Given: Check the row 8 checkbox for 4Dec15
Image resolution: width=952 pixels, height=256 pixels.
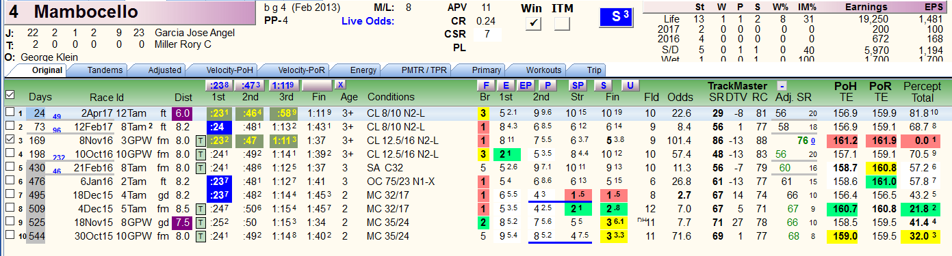Looking at the screenshot, I should coord(10,208).
